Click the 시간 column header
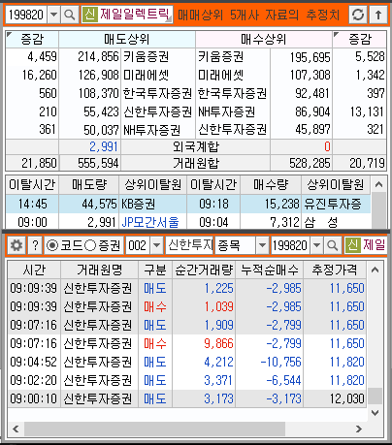392x445 pixels. tap(34, 270)
